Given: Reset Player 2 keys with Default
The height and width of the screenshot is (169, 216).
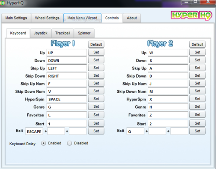Looking at the screenshot, I should point(197,44).
